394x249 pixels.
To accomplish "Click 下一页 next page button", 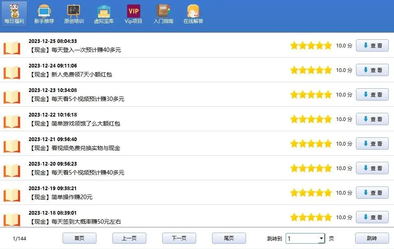I will point(179,238).
